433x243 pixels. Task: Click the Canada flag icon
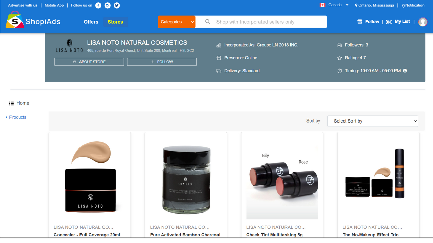coord(322,5)
